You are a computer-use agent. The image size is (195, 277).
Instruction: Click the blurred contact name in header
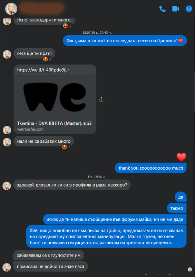(42, 8)
